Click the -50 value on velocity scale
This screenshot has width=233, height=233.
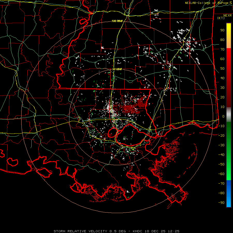(221, 164)
